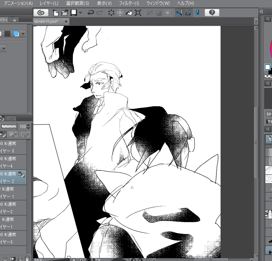Open the canvas tab list dropdown
272x261 pixels.
256,21
